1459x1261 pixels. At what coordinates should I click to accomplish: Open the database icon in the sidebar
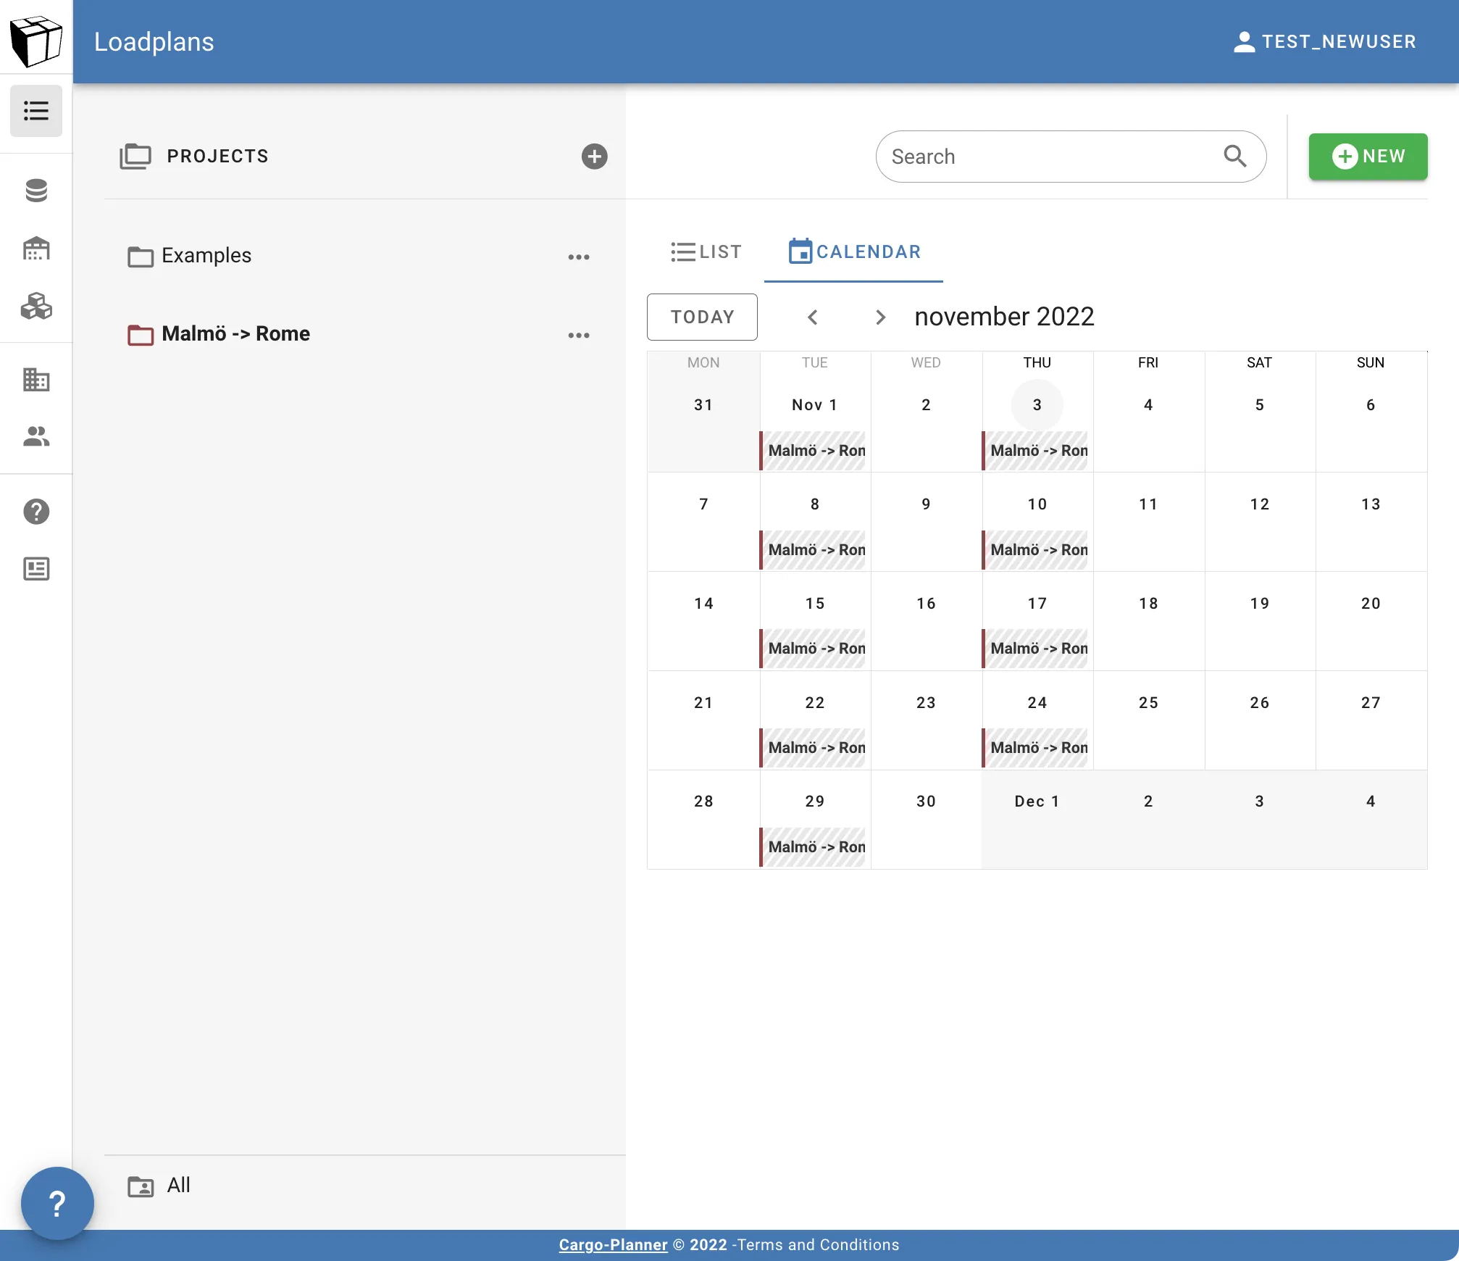tap(36, 191)
